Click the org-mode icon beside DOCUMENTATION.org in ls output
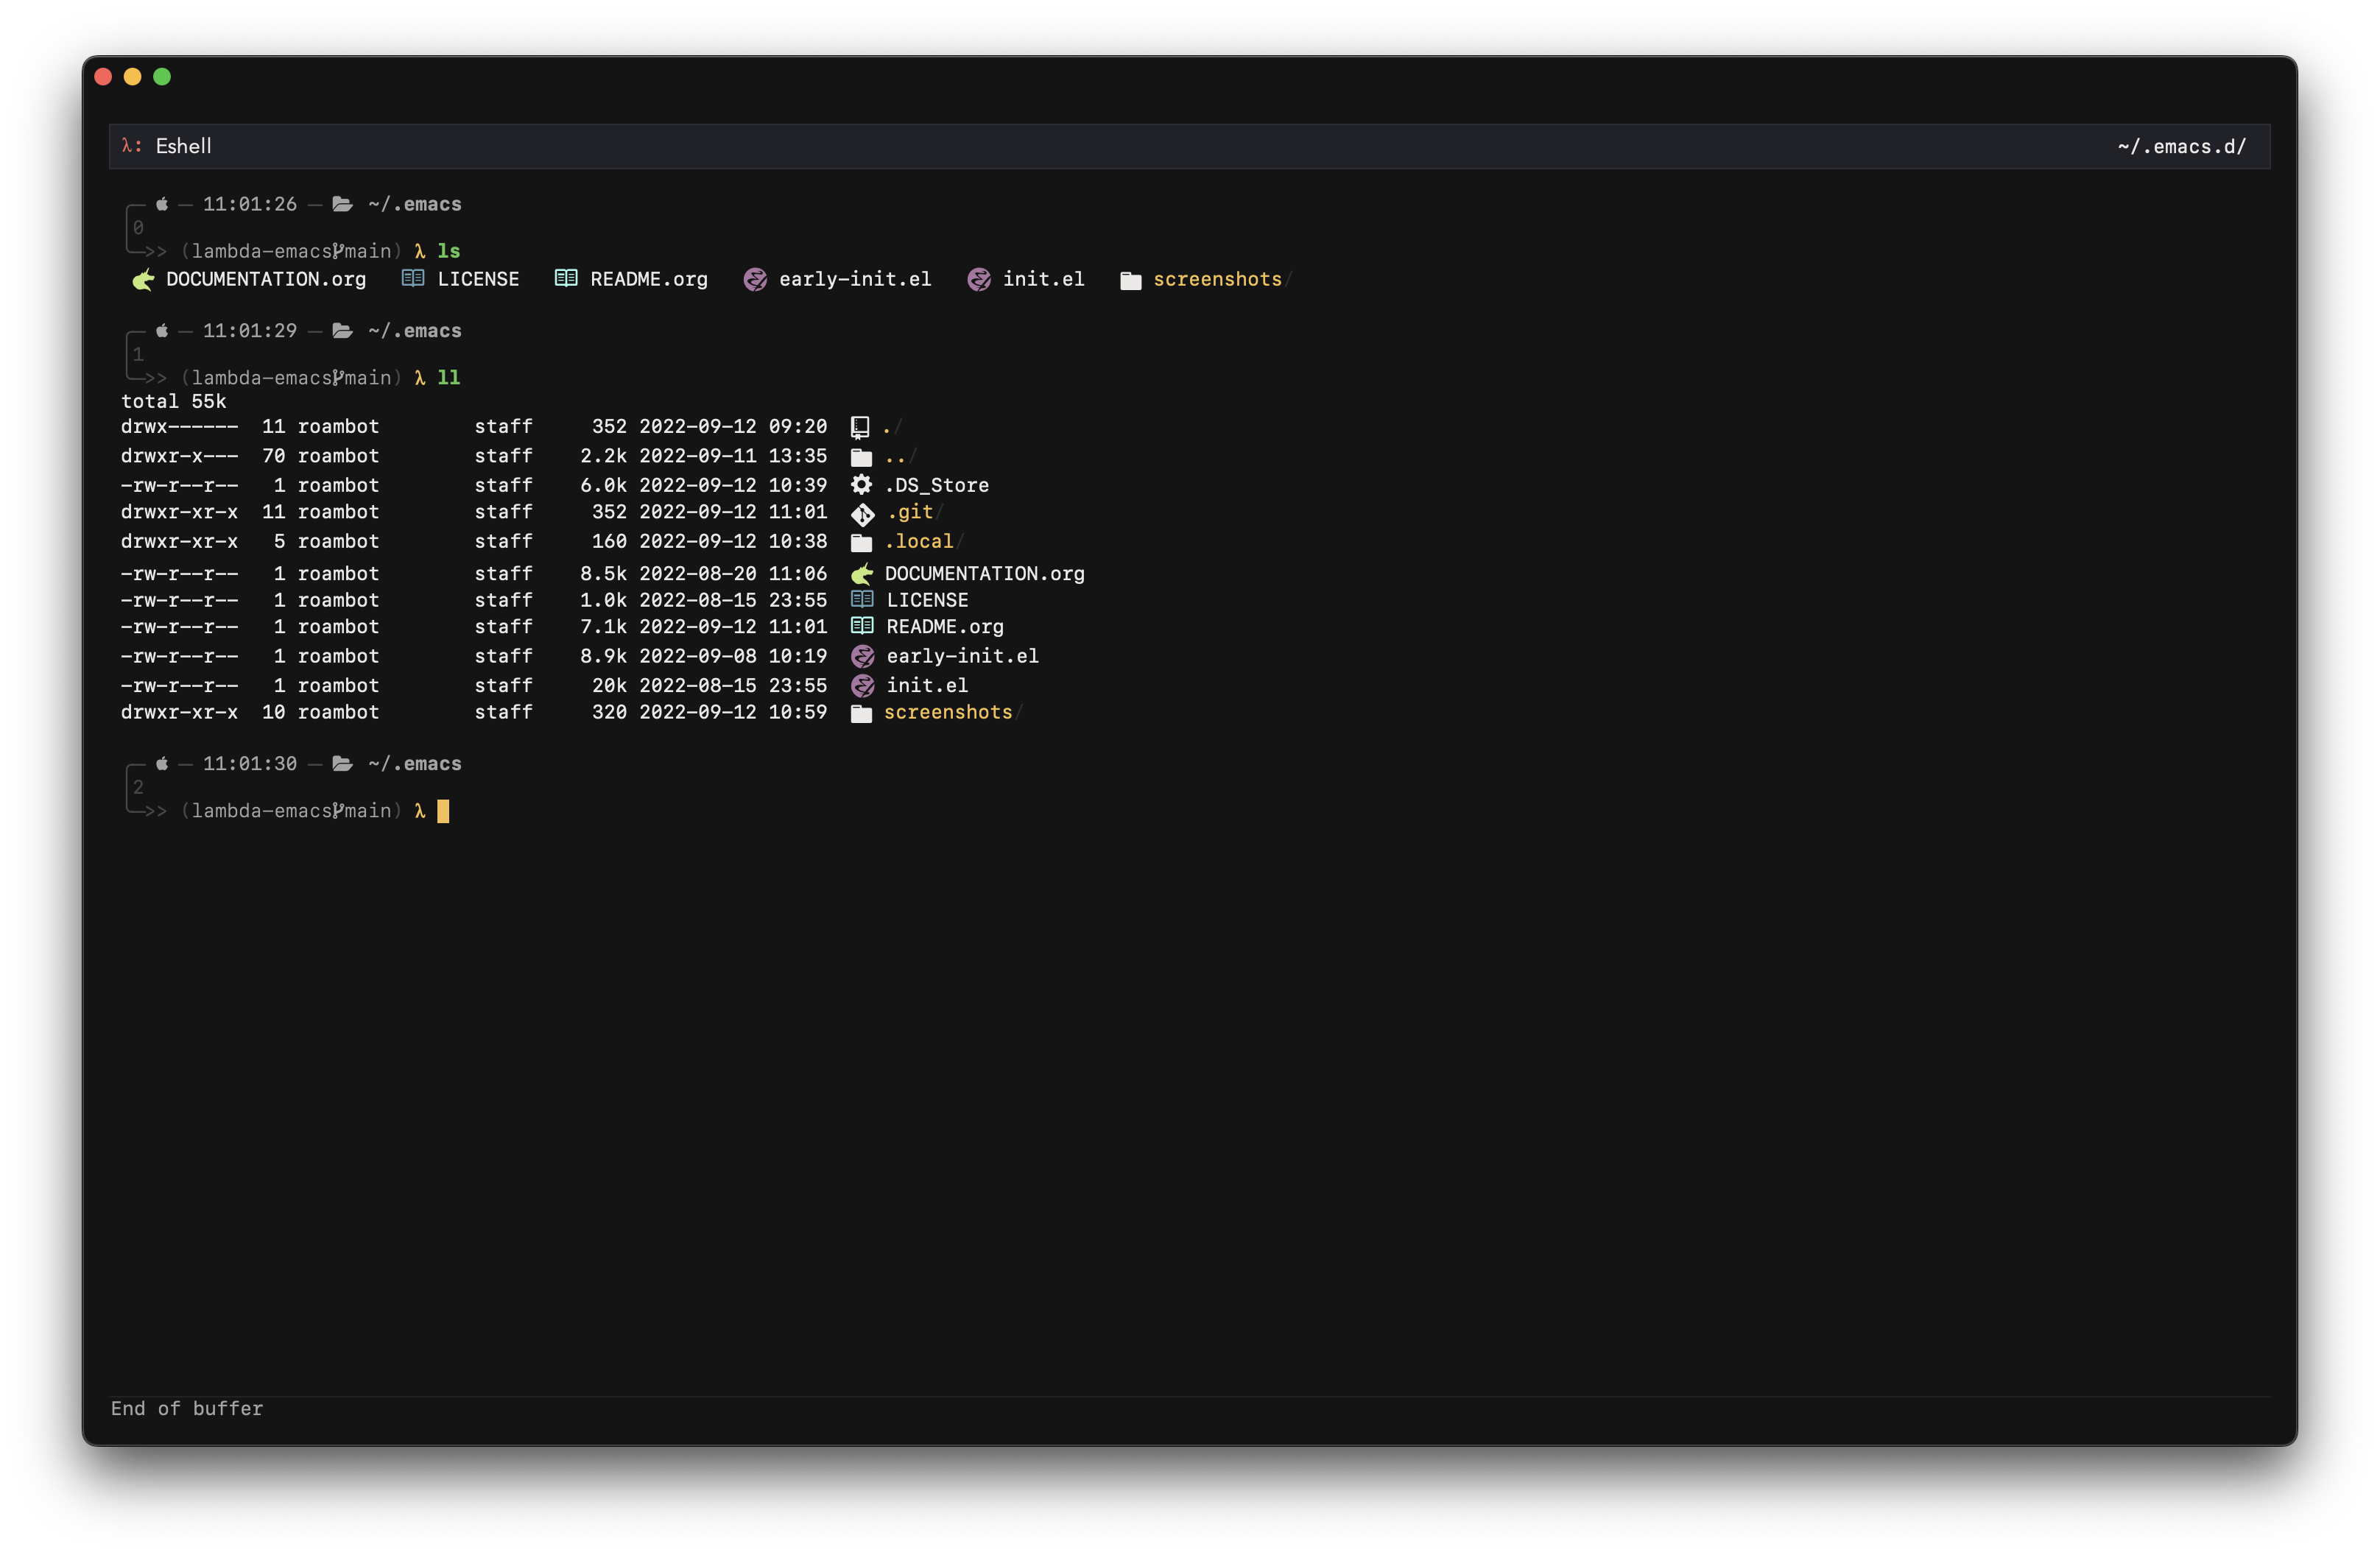 pyautogui.click(x=143, y=280)
